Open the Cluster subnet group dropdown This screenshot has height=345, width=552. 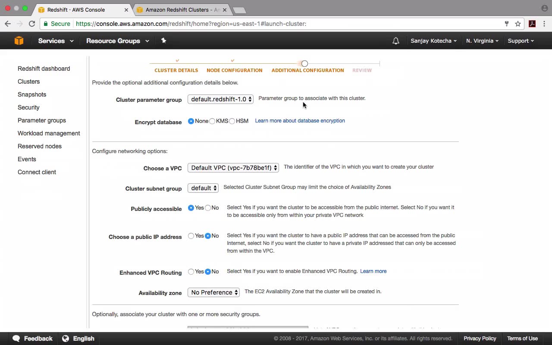point(203,188)
